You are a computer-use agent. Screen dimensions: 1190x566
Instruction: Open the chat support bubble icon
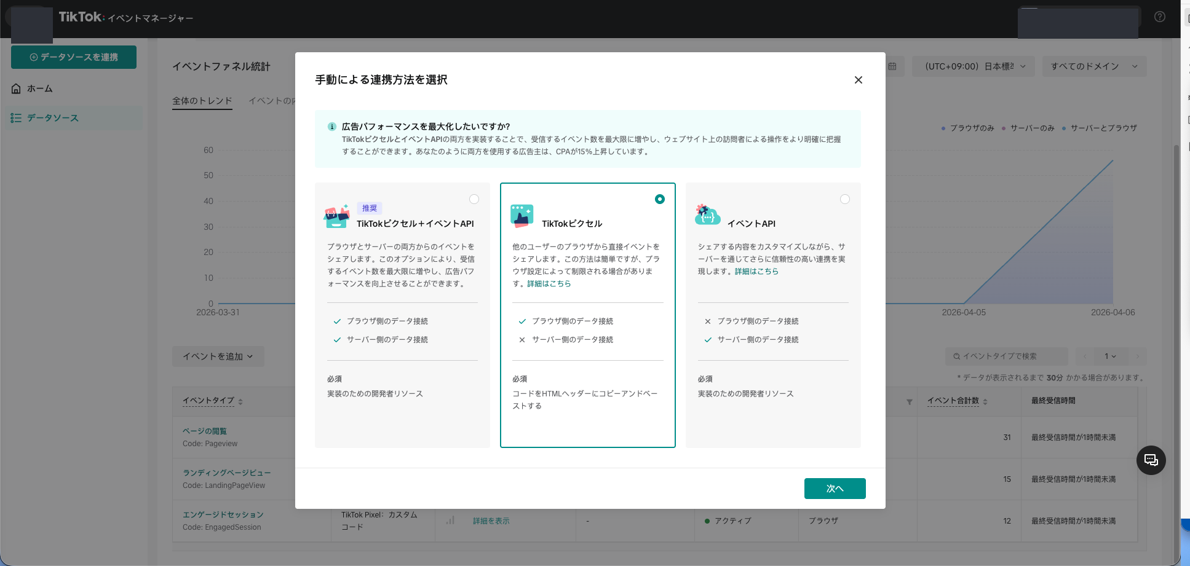coord(1151,460)
